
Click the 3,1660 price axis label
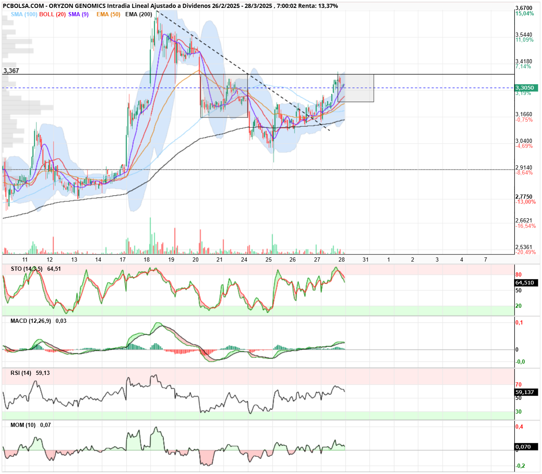(x=524, y=114)
